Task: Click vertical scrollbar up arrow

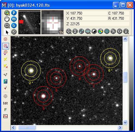Action: pyautogui.click(x=125, y=39)
